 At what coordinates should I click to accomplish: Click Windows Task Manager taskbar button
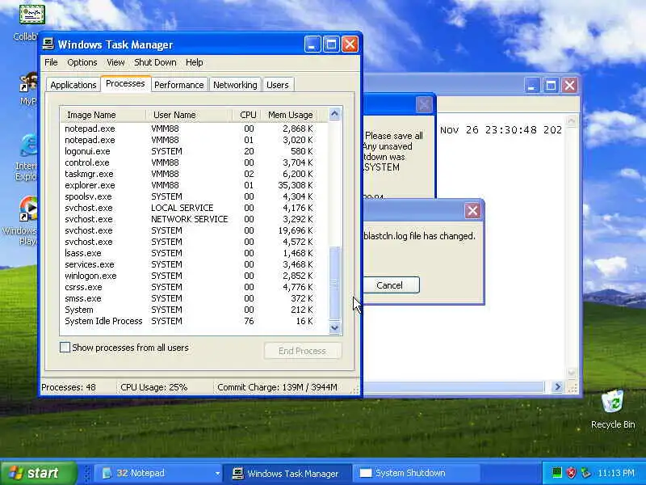pos(287,473)
